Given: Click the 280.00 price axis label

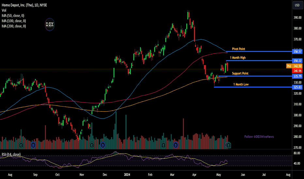Looking at the screenshot, I should click(297, 137).
